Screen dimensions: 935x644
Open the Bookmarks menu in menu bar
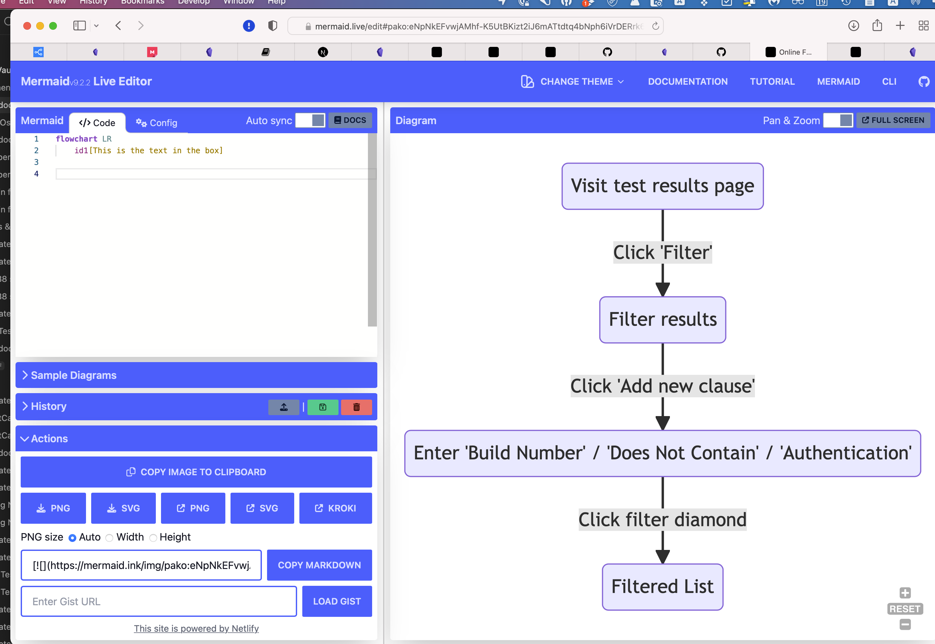click(x=143, y=2)
